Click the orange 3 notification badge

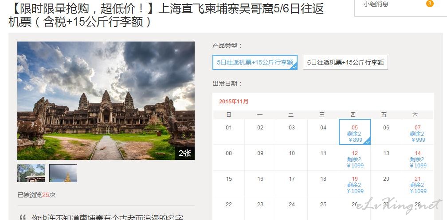tap(430, 4)
